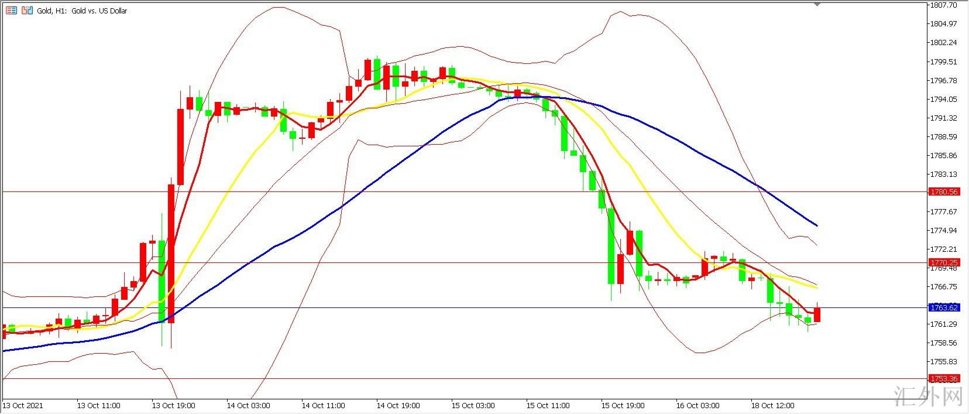This screenshot has height=414, width=969.
Task: Click the 13 Oct 2021 date label
Action: point(23,405)
